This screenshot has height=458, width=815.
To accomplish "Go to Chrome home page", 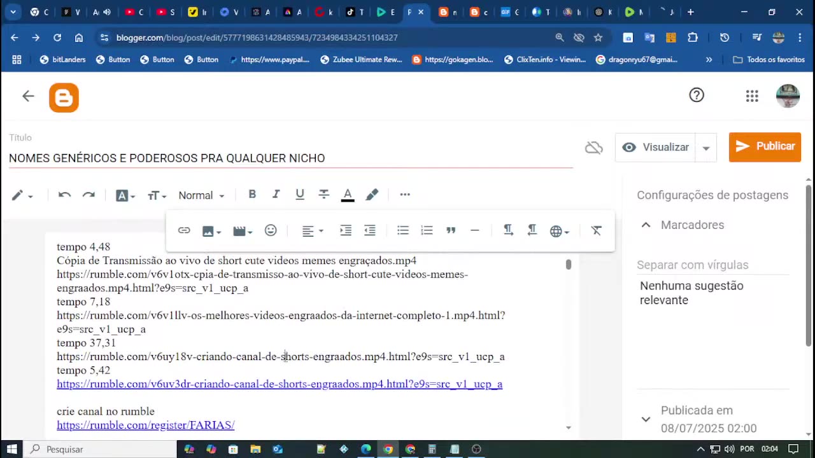I will pos(79,38).
